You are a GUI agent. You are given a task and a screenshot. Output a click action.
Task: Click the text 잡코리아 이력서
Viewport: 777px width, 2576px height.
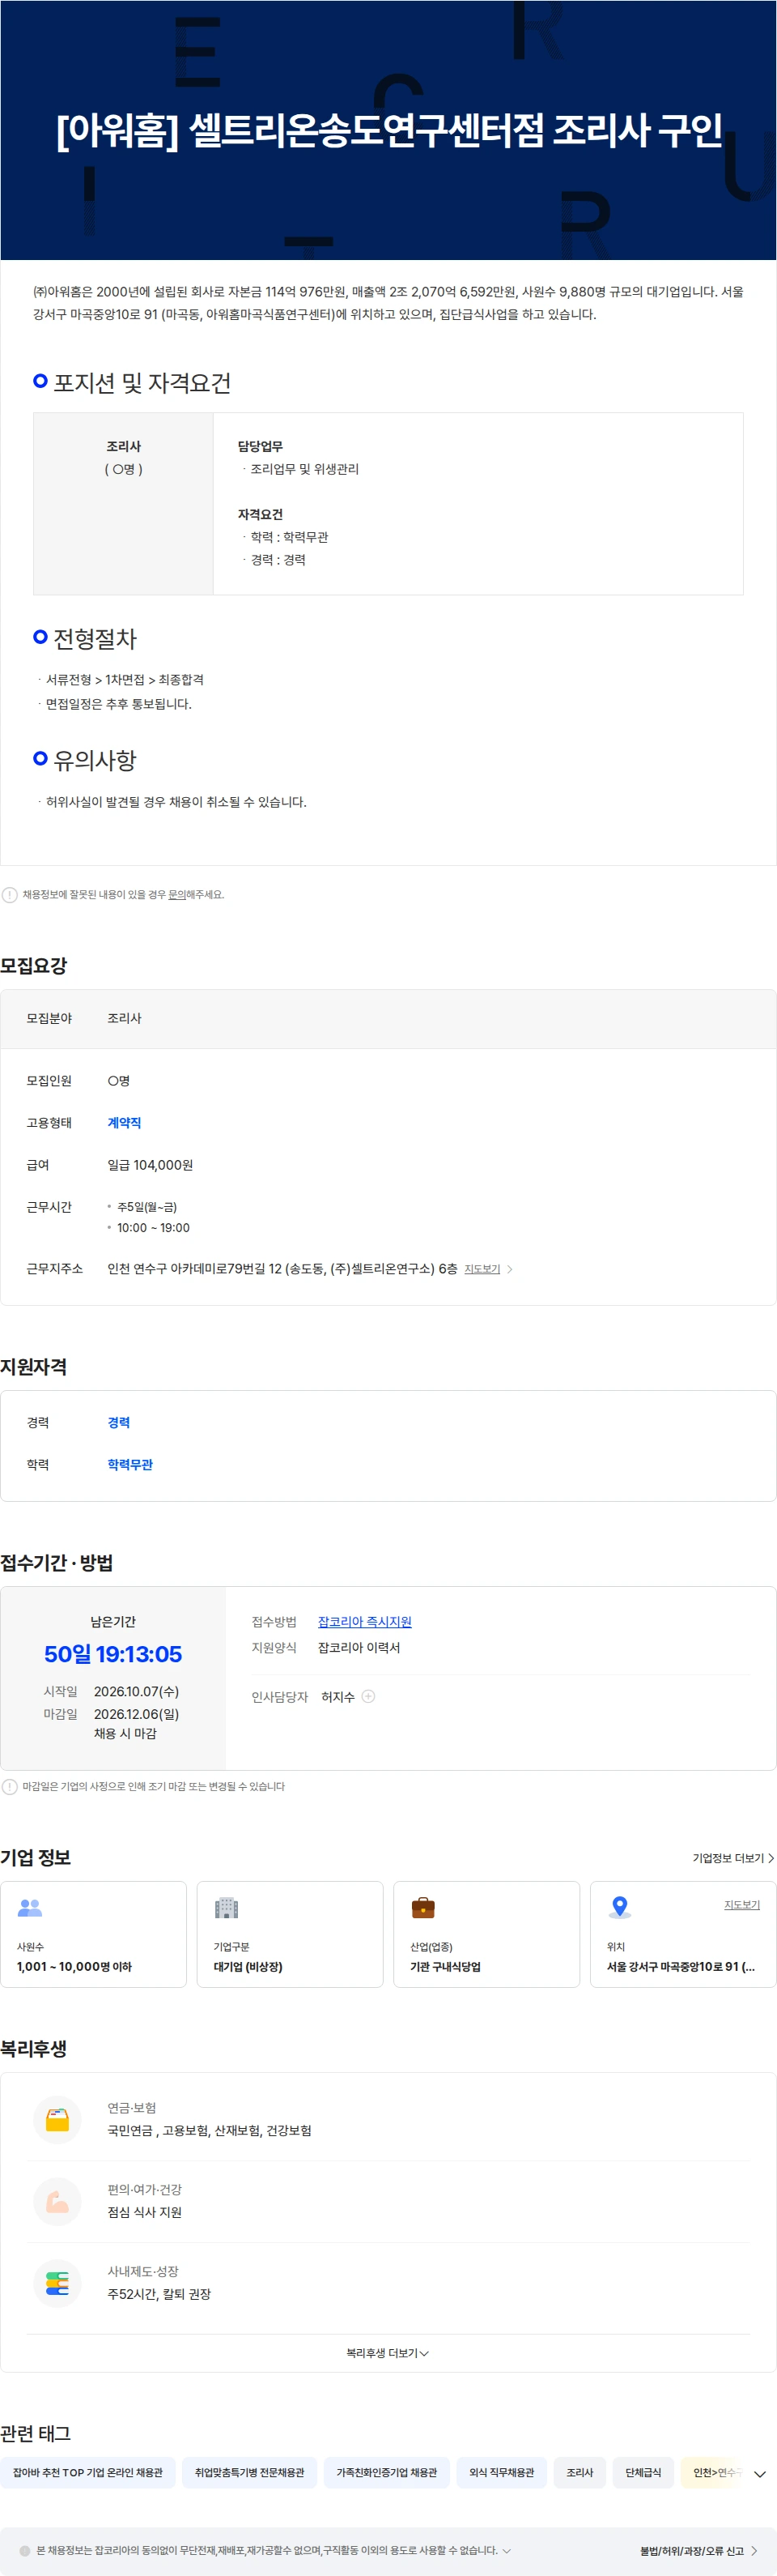point(359,1647)
